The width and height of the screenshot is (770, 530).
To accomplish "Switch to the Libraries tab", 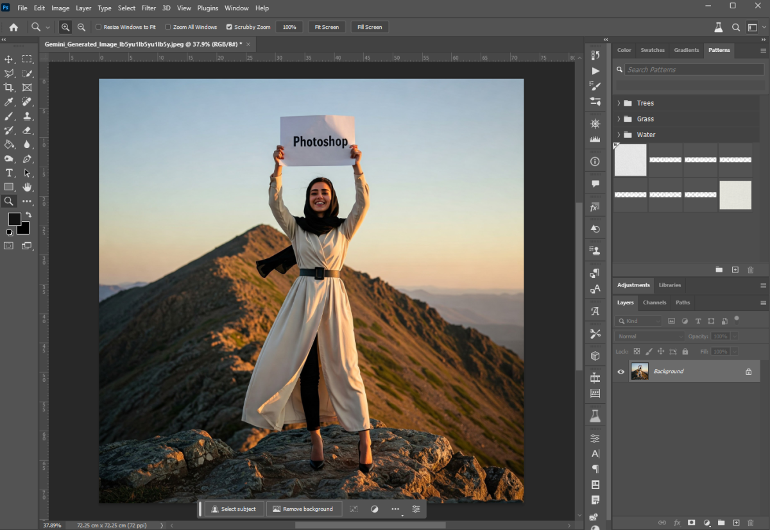I will pos(670,285).
